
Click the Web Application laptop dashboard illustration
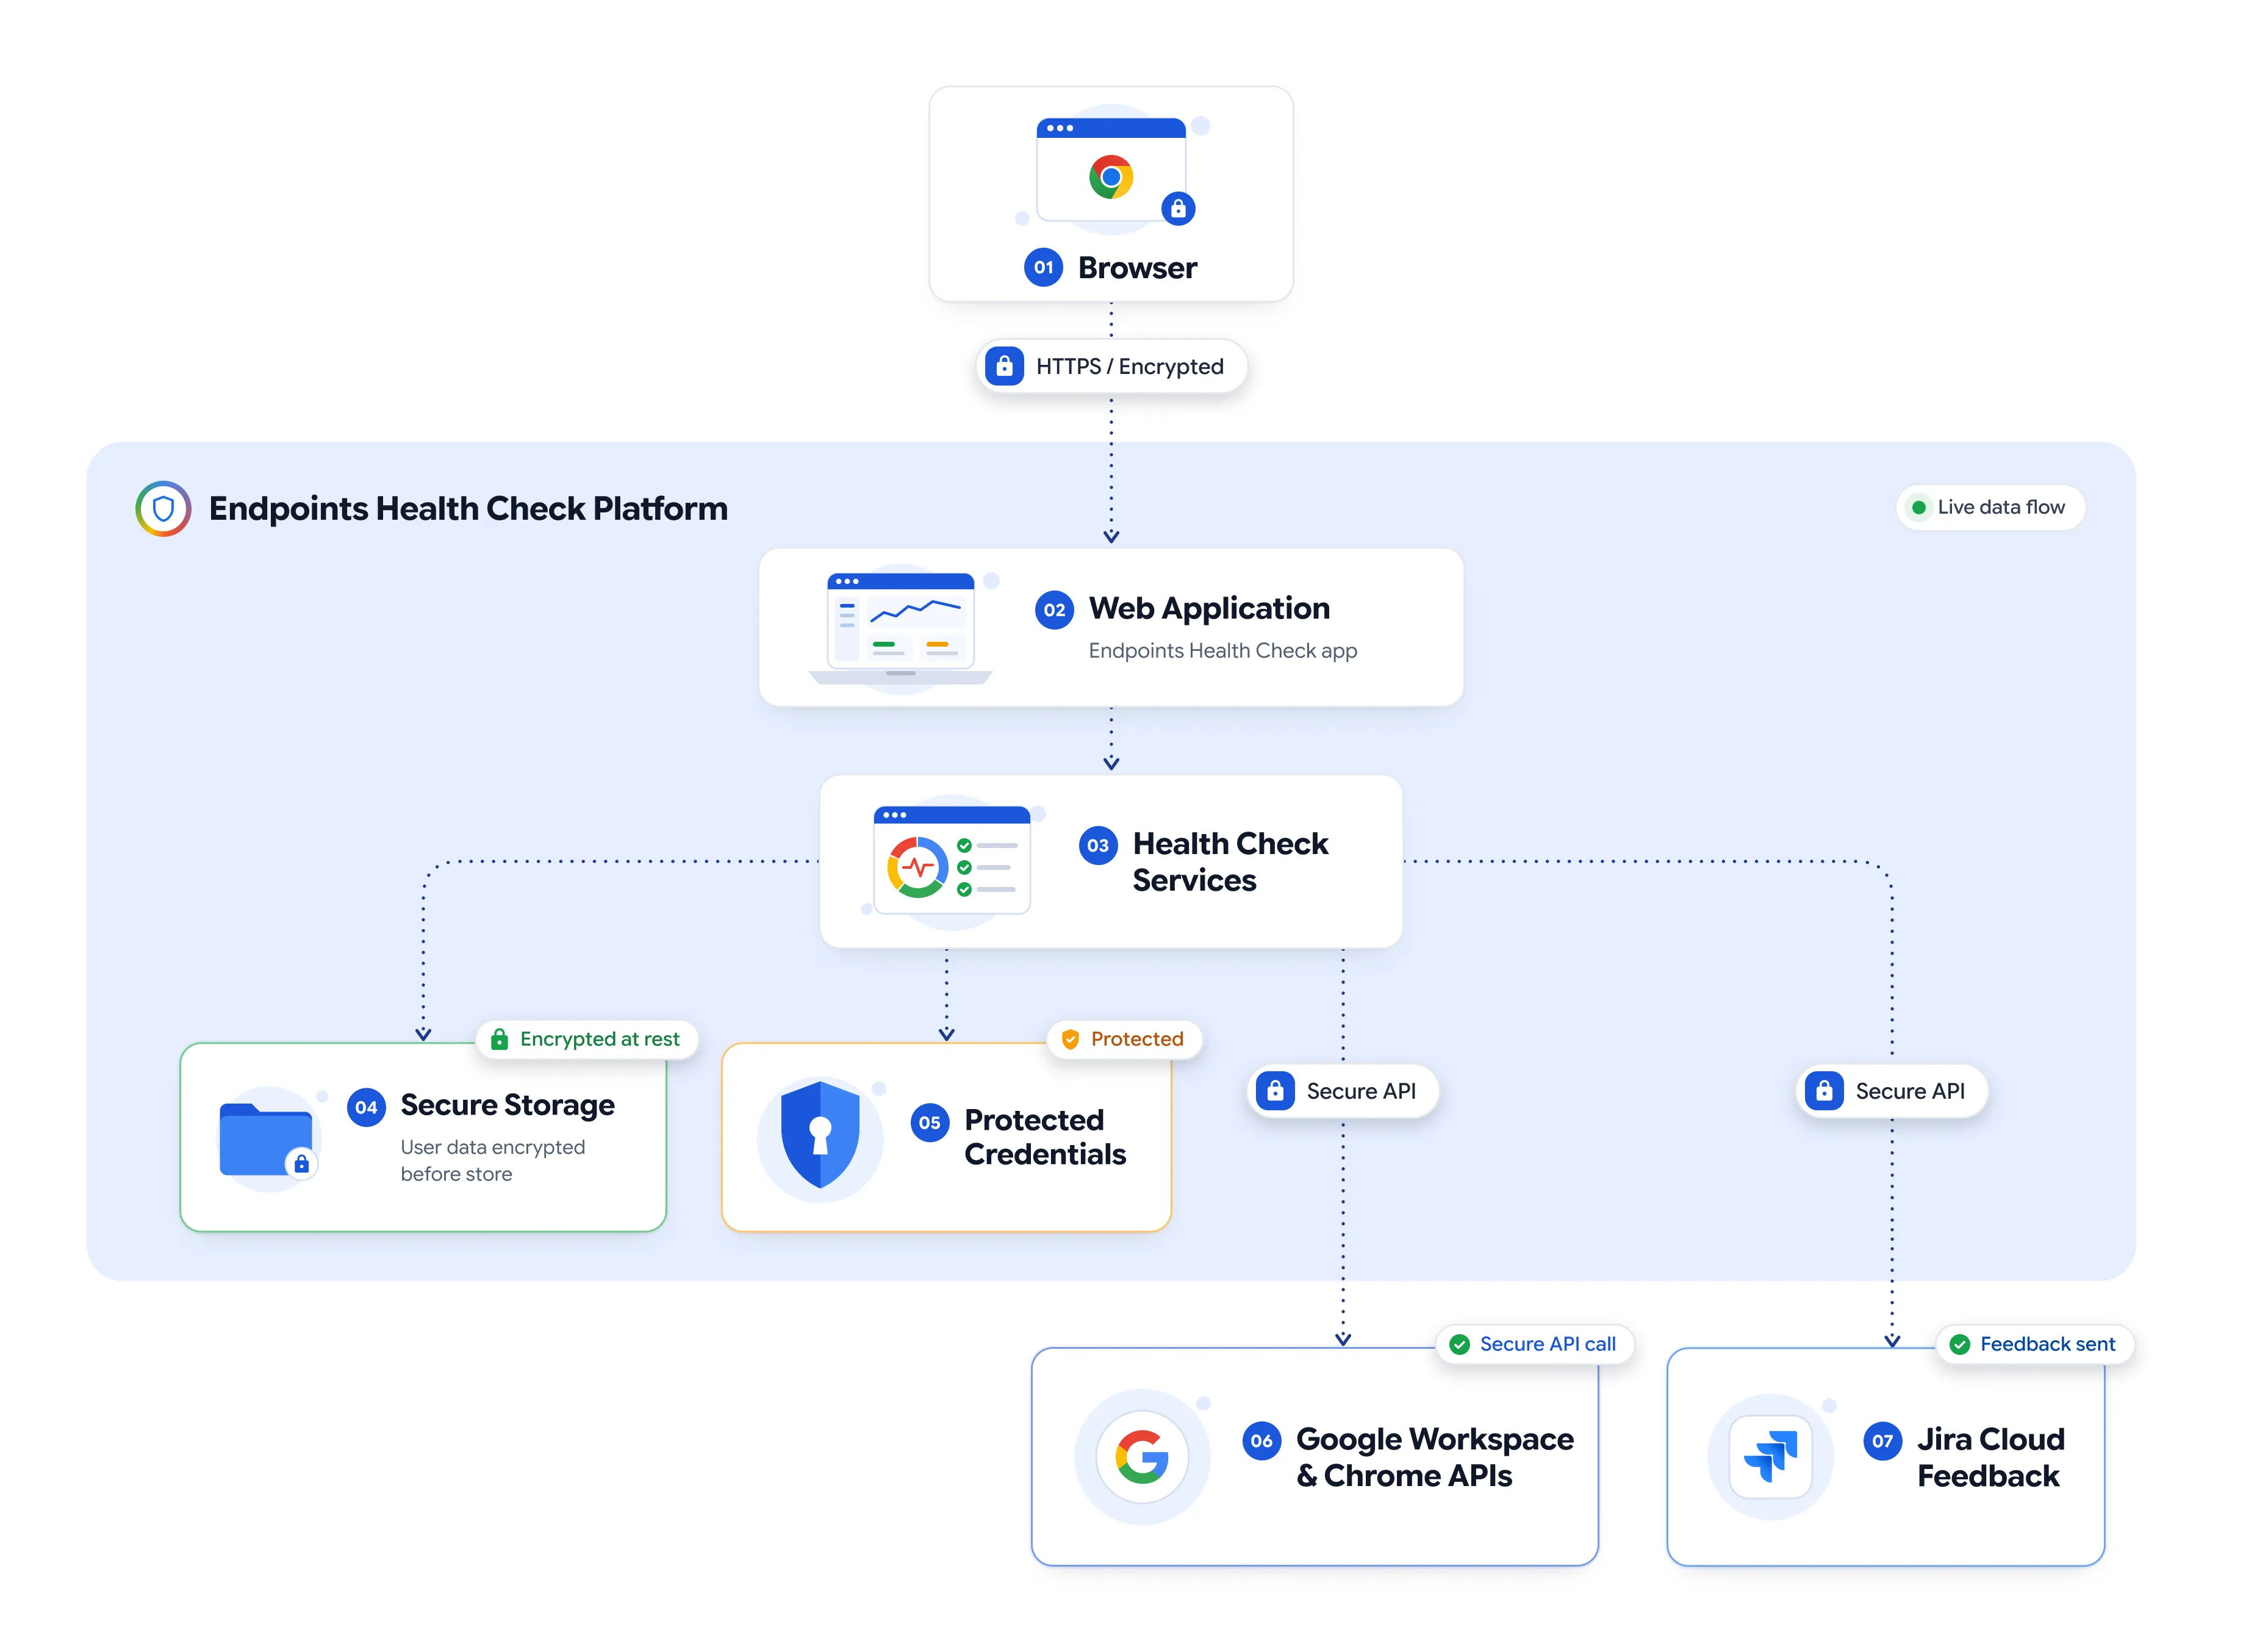pyautogui.click(x=900, y=629)
